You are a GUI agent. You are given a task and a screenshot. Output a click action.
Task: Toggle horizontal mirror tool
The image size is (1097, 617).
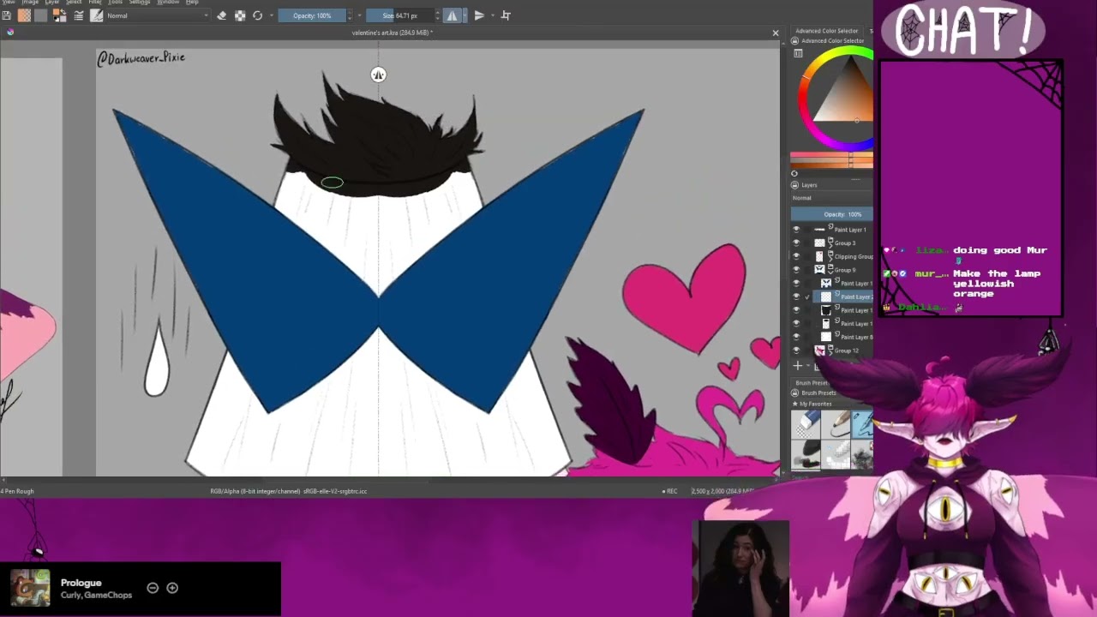pos(452,15)
